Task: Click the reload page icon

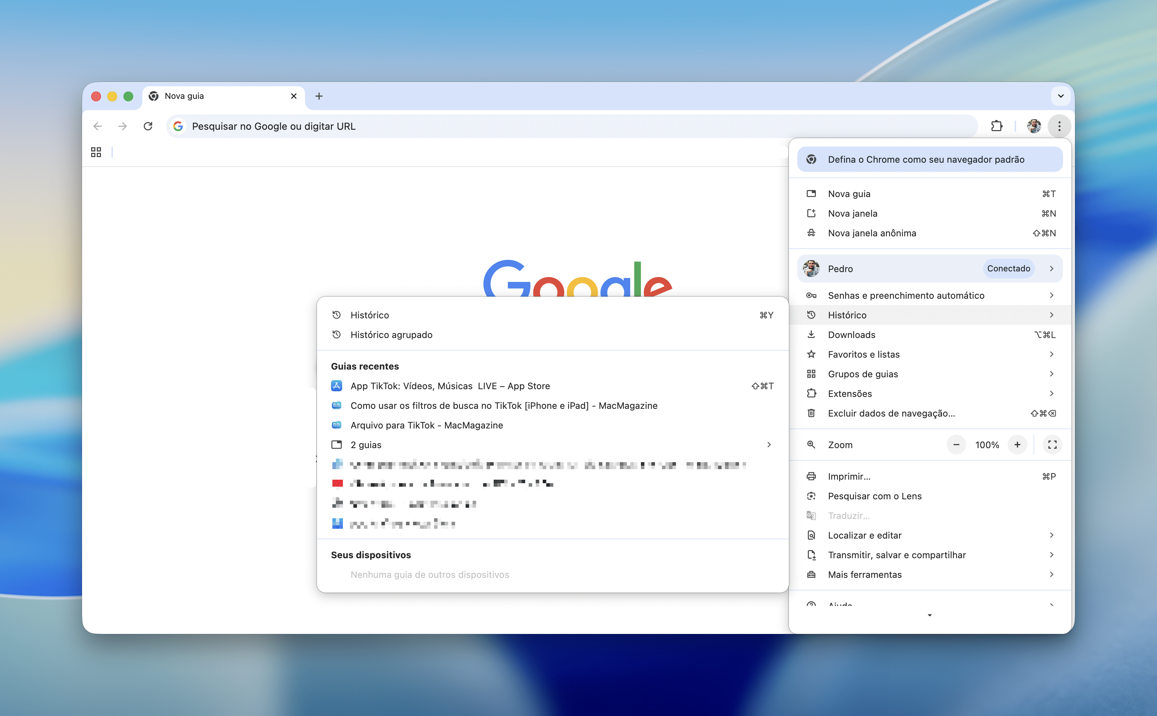Action: pos(148,126)
